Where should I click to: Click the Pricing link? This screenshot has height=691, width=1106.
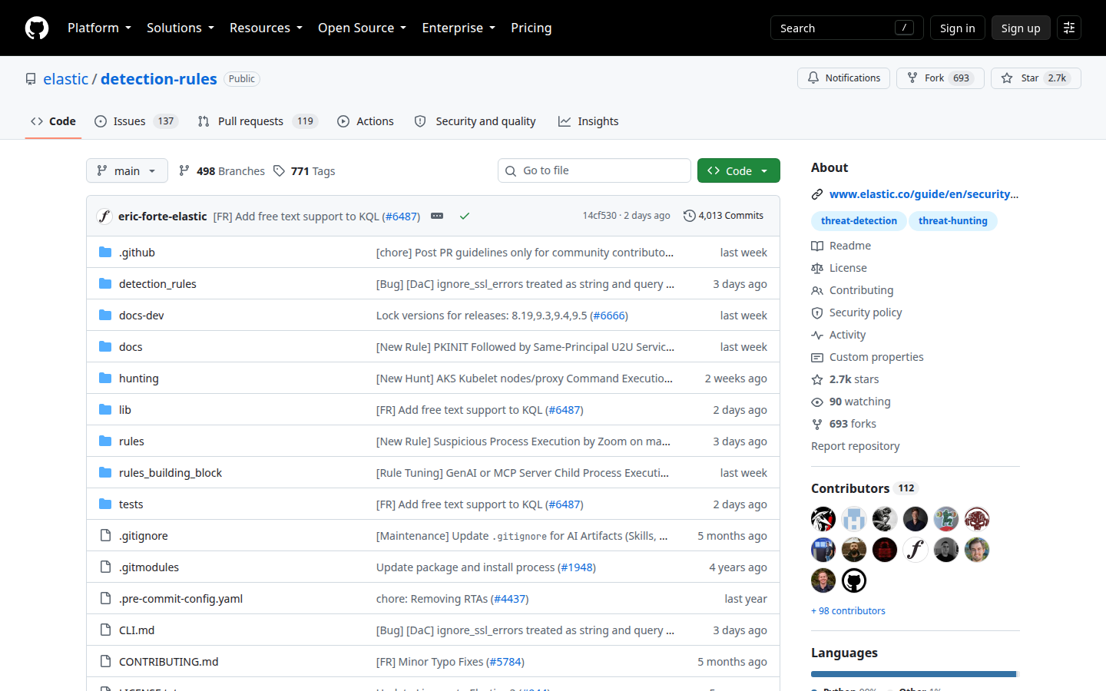click(531, 28)
